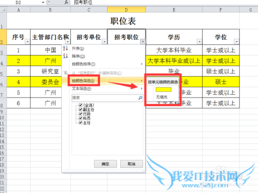
Task: Click cell 大学本科毕业或以上 in yellow row
Action: 174,61
